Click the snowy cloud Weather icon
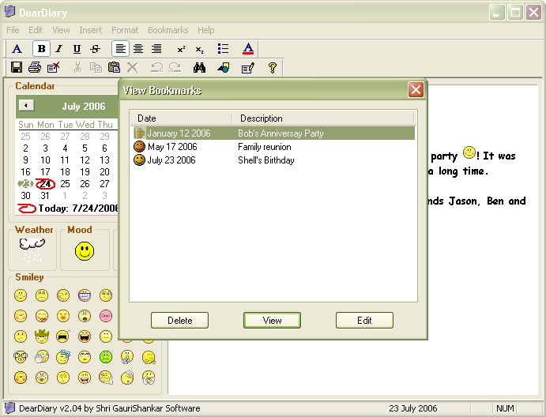The height and width of the screenshot is (417, 546). (x=32, y=250)
